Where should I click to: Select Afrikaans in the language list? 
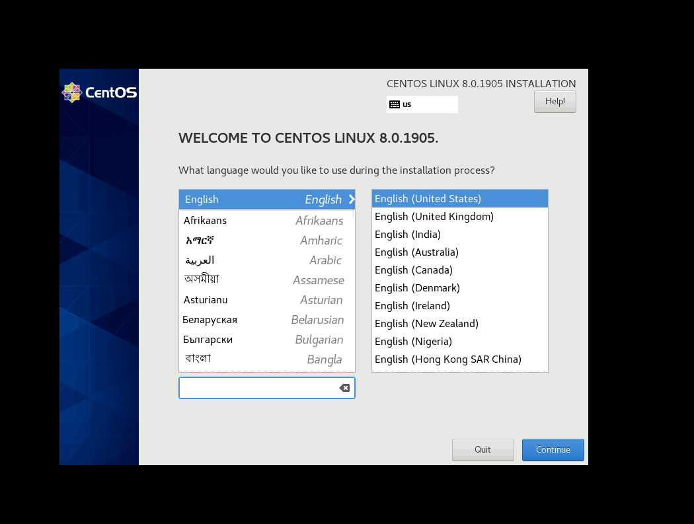point(267,221)
